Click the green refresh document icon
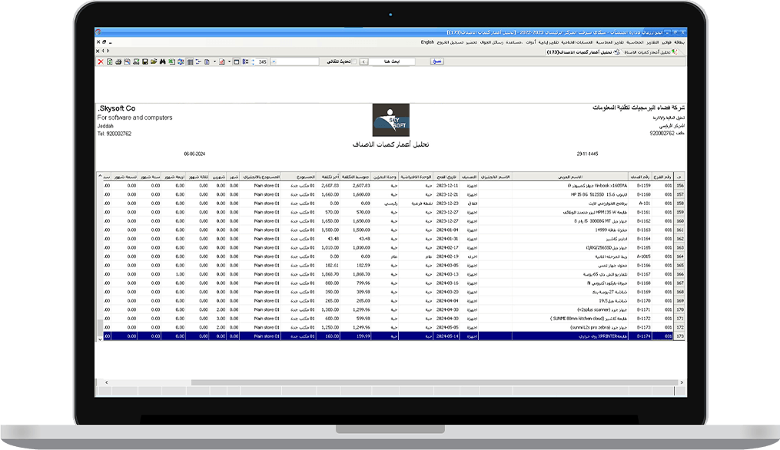 tap(110, 61)
